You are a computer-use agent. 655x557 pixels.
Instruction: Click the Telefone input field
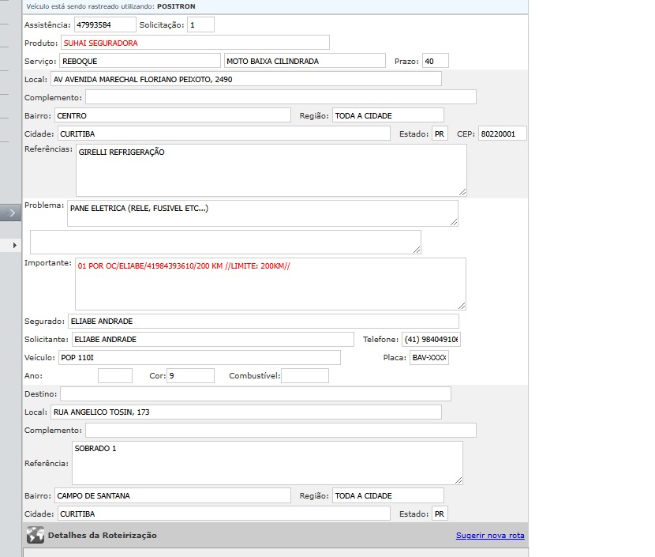431,340
